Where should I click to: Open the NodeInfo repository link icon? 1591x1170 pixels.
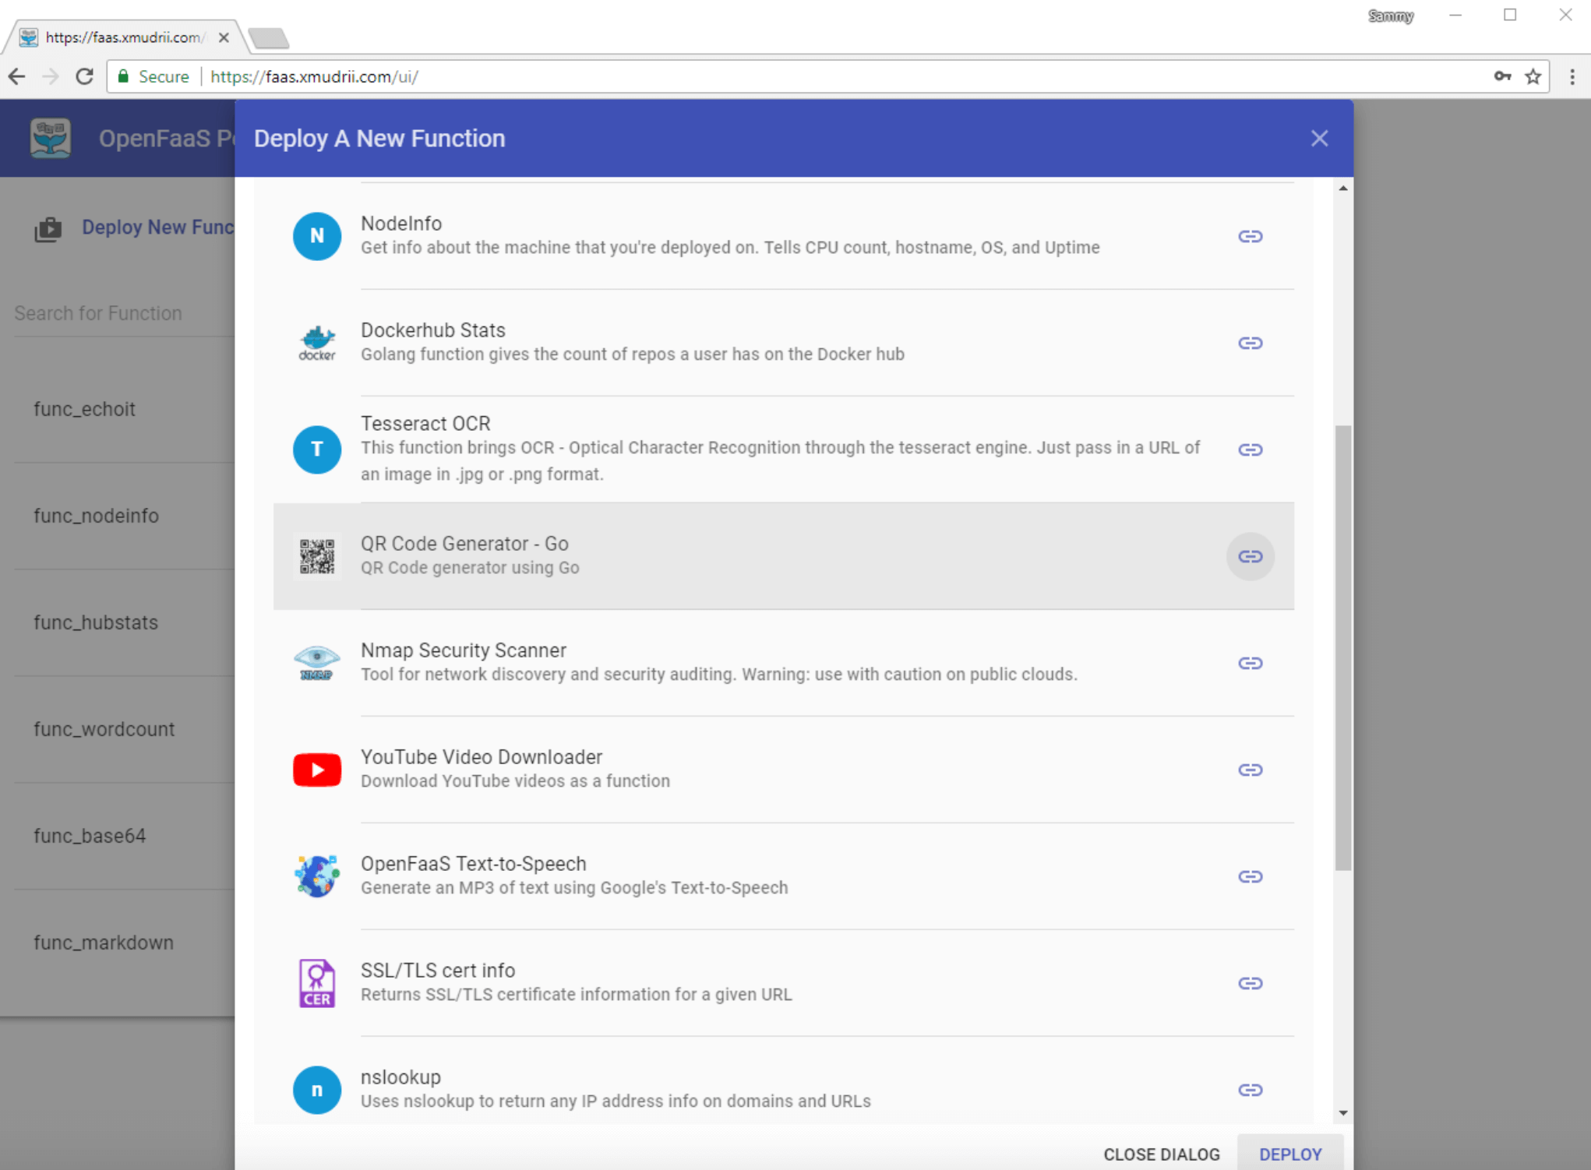point(1250,236)
